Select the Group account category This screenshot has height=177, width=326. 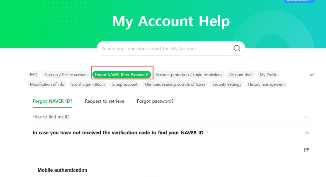point(125,84)
